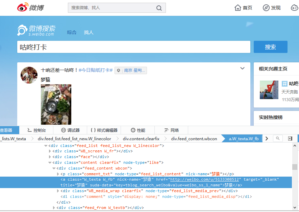Toggle the devtools side panel icon

[290, 139]
